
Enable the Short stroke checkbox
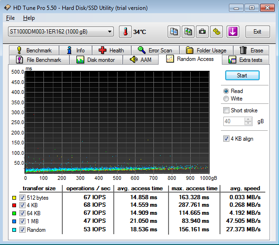click(x=226, y=110)
